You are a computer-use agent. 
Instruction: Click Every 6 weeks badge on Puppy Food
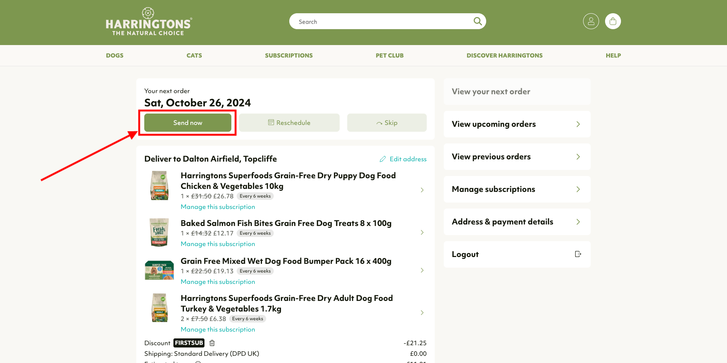point(255,196)
